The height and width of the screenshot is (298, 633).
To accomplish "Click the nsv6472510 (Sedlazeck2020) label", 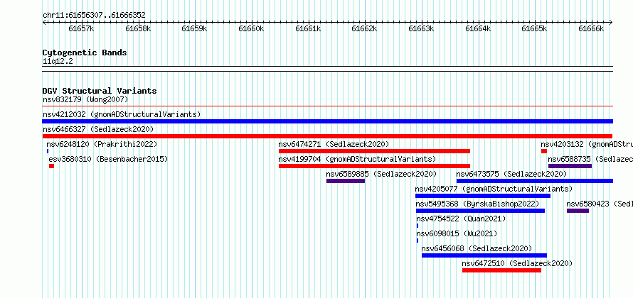I will 517,263.
